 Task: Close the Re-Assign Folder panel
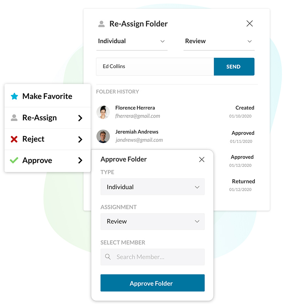(x=250, y=24)
